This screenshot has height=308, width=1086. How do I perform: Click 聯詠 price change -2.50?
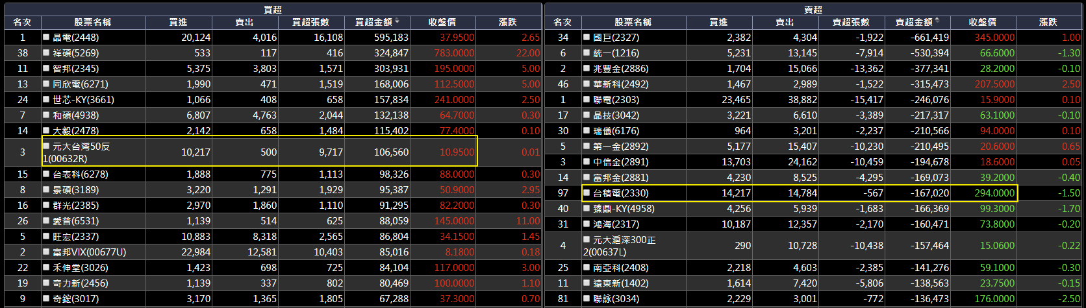[1070, 299]
